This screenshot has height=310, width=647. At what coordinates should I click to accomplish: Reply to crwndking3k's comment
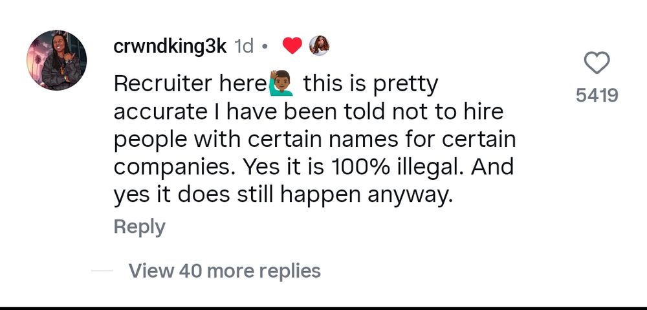tap(139, 227)
